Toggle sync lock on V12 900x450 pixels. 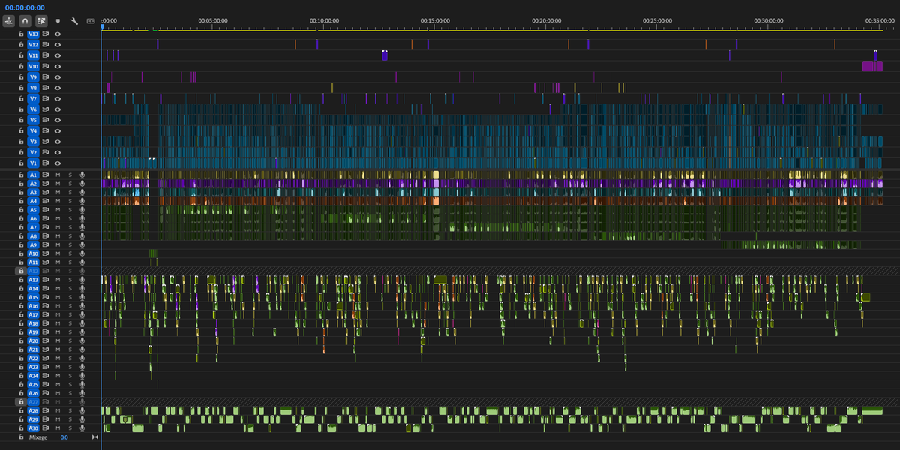tap(46, 45)
